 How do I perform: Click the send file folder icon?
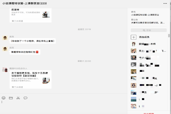click(x=11, y=98)
